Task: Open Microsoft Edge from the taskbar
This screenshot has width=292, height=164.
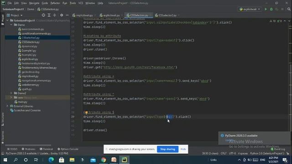Action: coord(51,160)
